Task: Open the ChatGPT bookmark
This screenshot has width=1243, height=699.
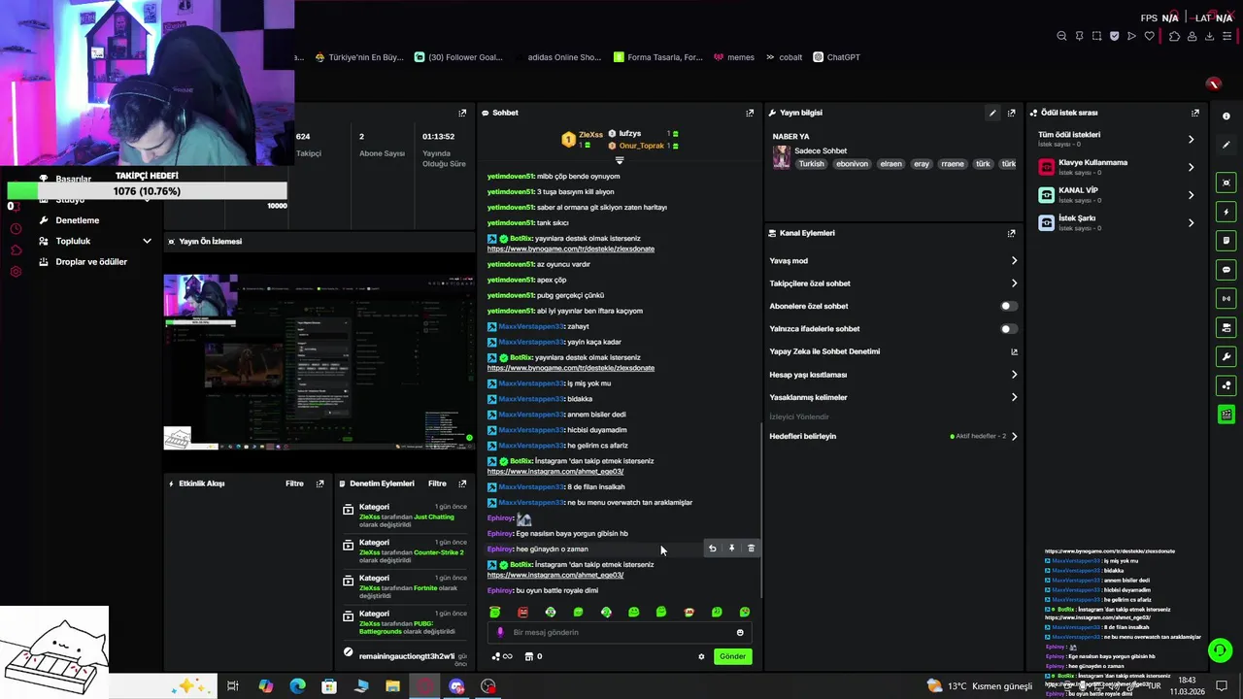Action: (x=837, y=57)
